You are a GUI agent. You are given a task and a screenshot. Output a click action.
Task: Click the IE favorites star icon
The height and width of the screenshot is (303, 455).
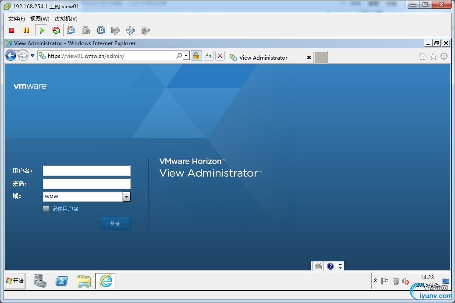click(433, 56)
